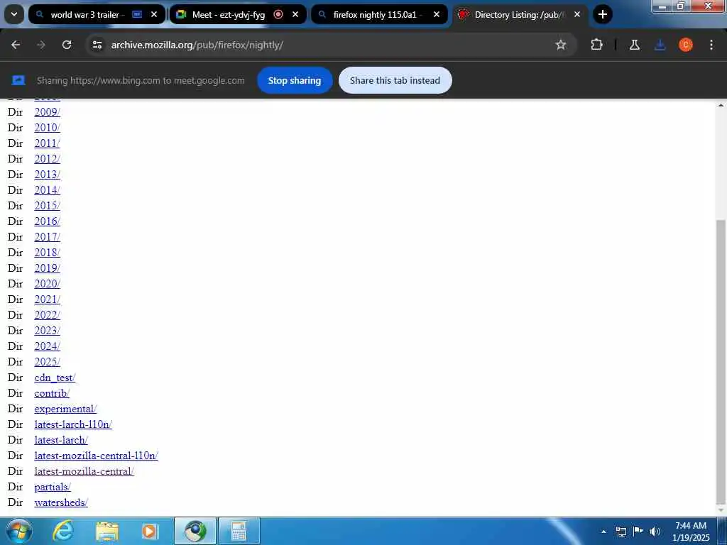Switch to the firefox nightly 115.0a1 tab
Image resolution: width=727 pixels, height=545 pixels.
379,14
